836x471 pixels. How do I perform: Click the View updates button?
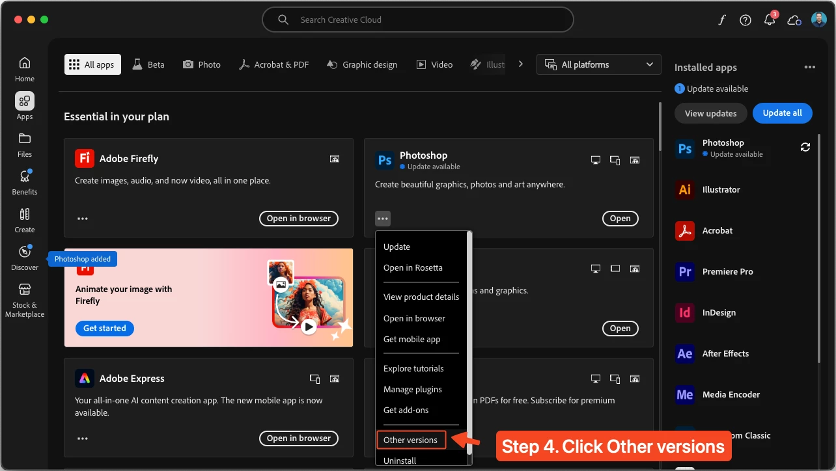pyautogui.click(x=711, y=113)
